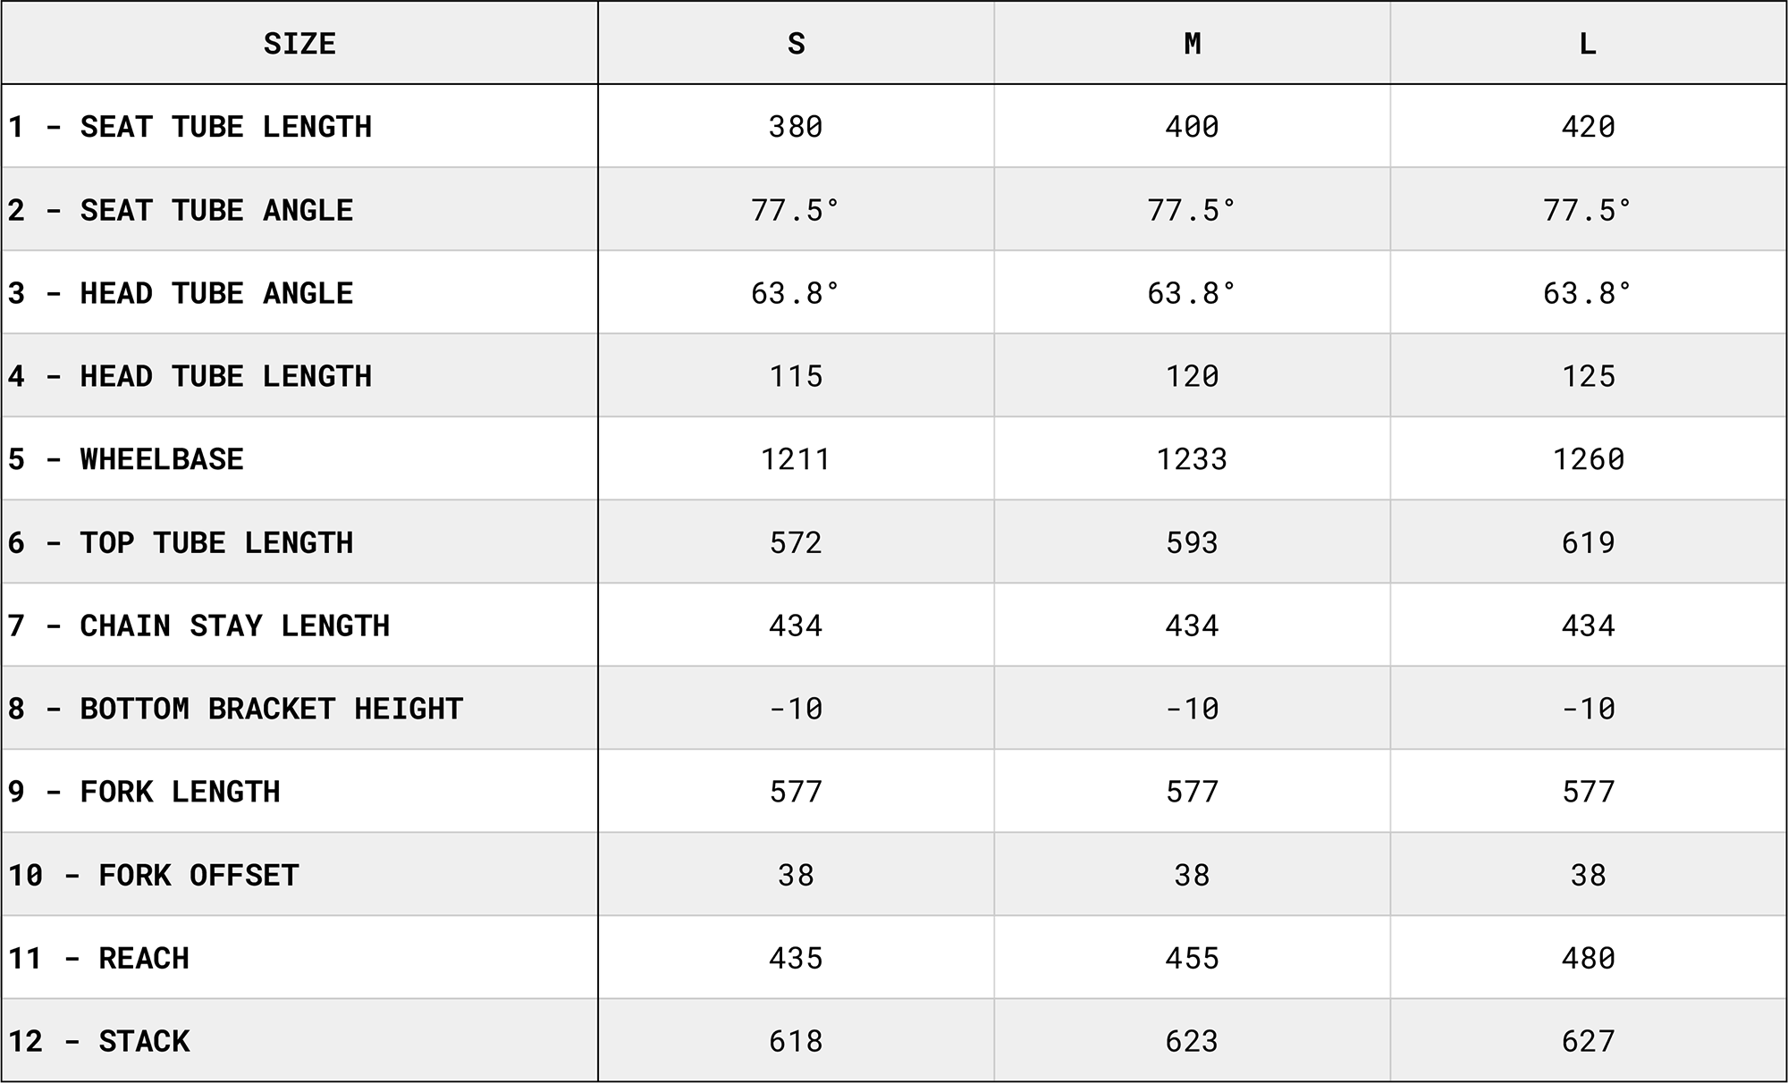This screenshot has width=1788, height=1083.
Task: Select the M size column header
Action: point(1192,44)
